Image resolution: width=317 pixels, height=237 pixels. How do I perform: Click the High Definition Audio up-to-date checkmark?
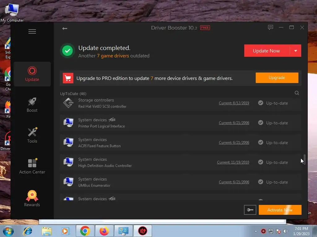261,162
